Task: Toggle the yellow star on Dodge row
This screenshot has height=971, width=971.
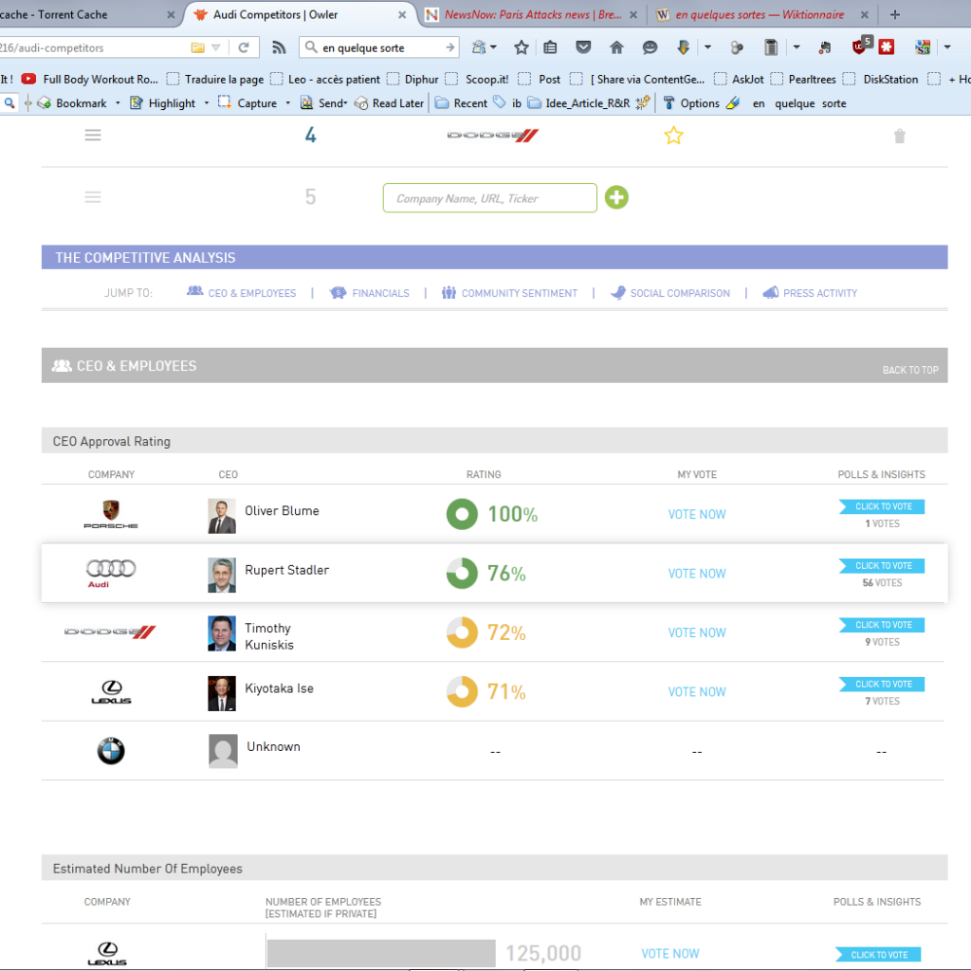Action: (x=673, y=136)
